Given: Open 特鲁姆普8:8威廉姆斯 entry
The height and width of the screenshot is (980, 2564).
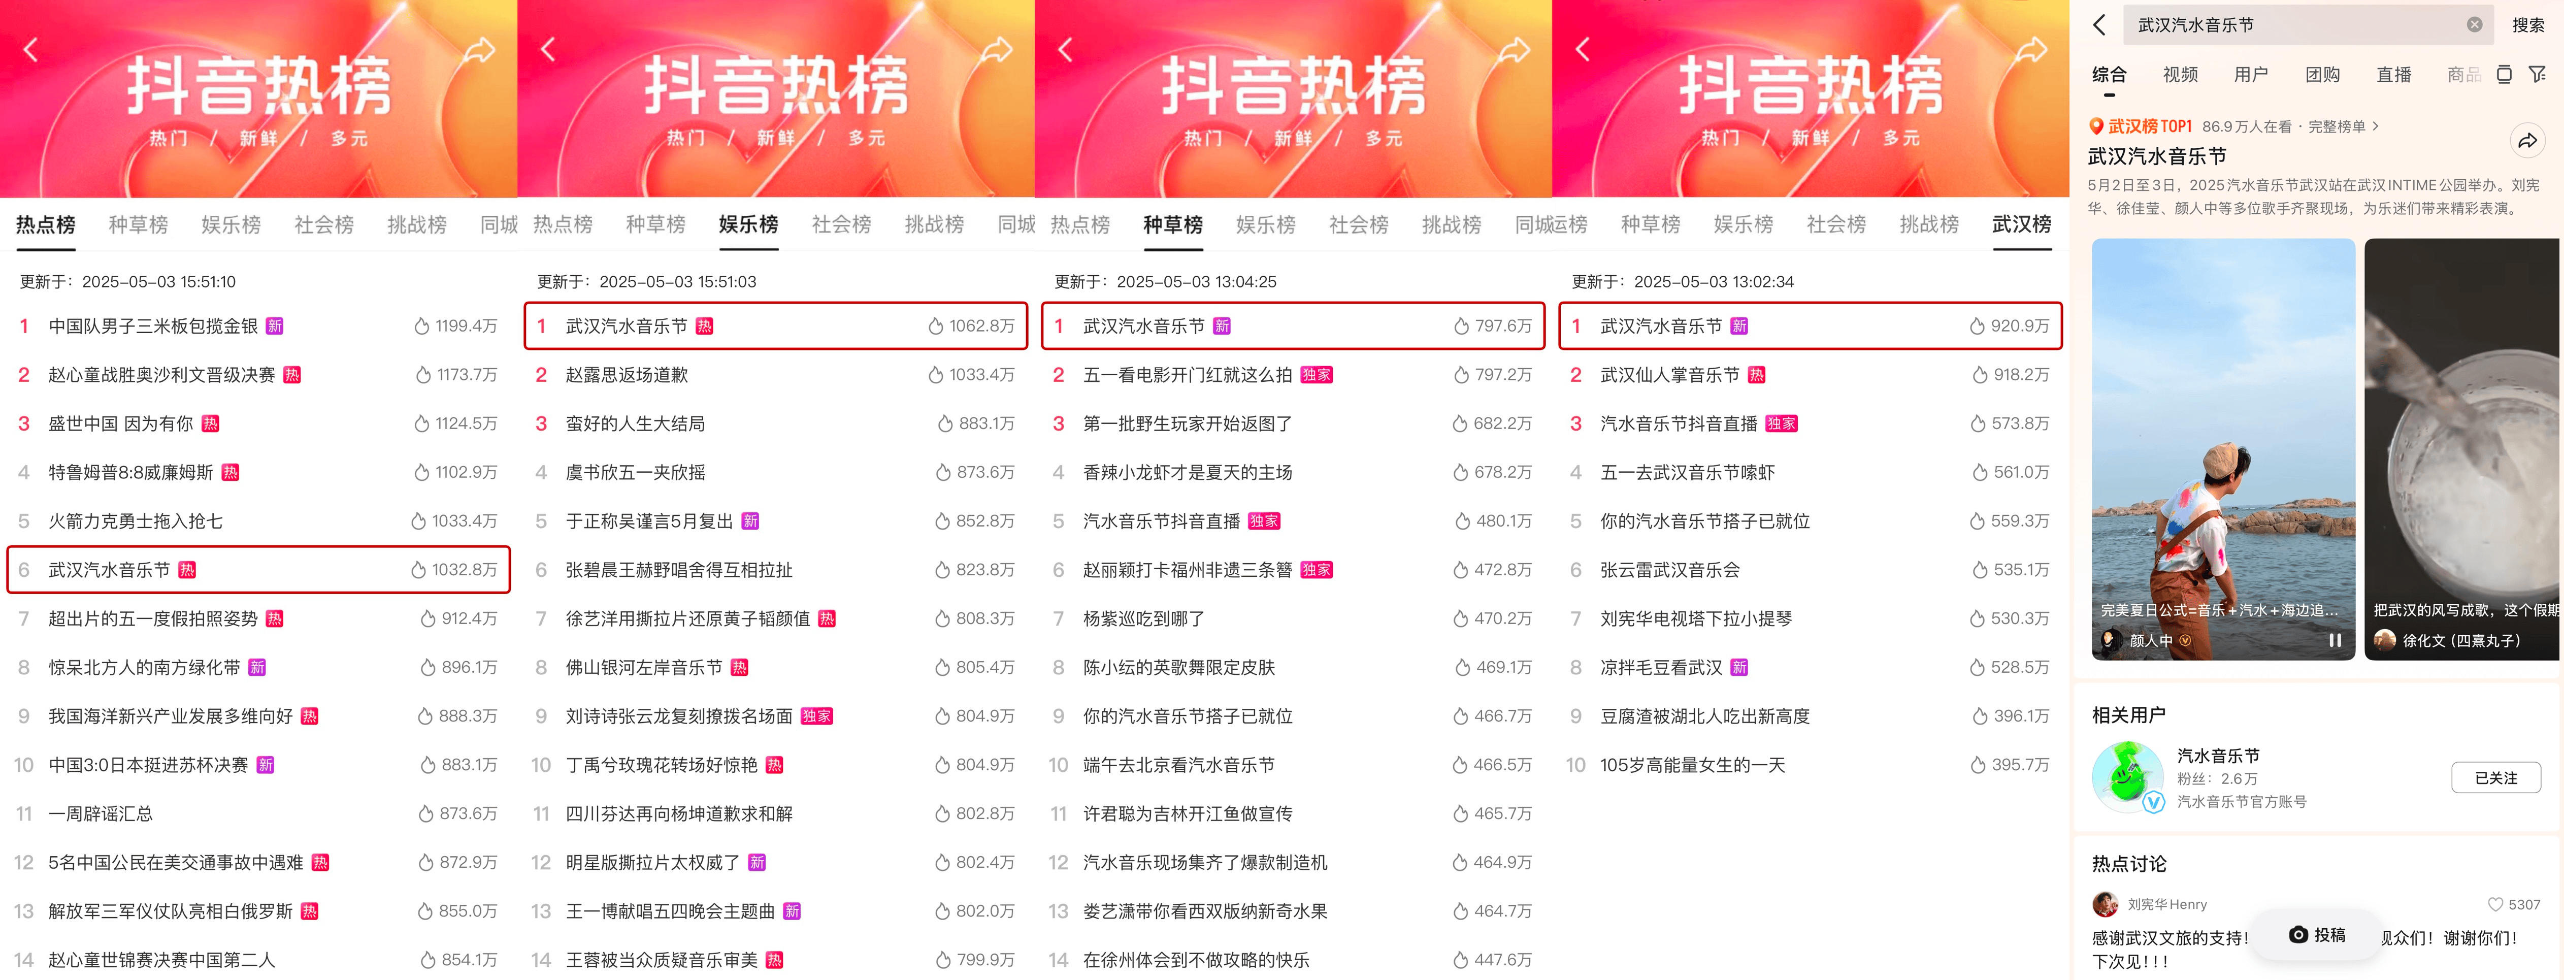Looking at the screenshot, I should click(258, 473).
